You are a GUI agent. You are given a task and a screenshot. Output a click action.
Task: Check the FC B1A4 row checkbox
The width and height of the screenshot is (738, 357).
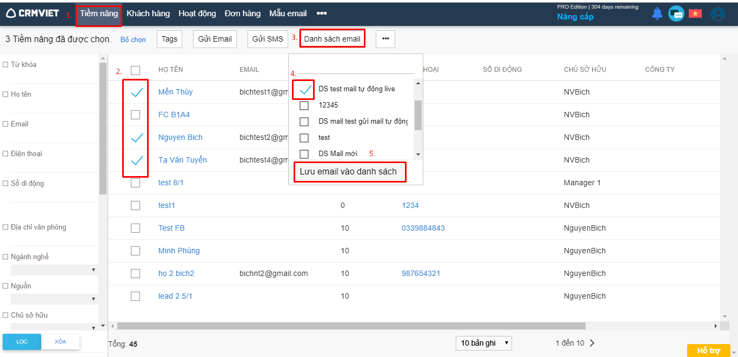click(x=135, y=114)
